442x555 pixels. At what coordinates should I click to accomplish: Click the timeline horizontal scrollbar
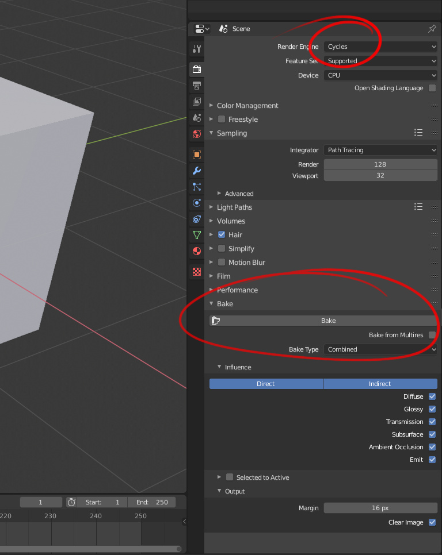click(91, 549)
